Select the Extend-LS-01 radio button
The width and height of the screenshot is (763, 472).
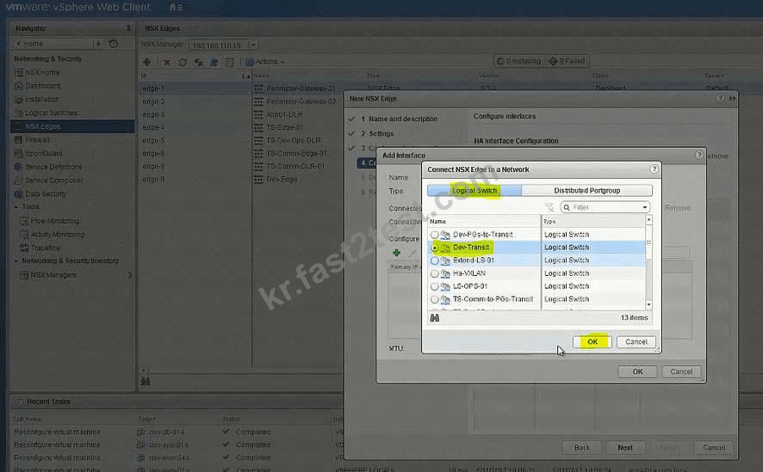(x=435, y=261)
